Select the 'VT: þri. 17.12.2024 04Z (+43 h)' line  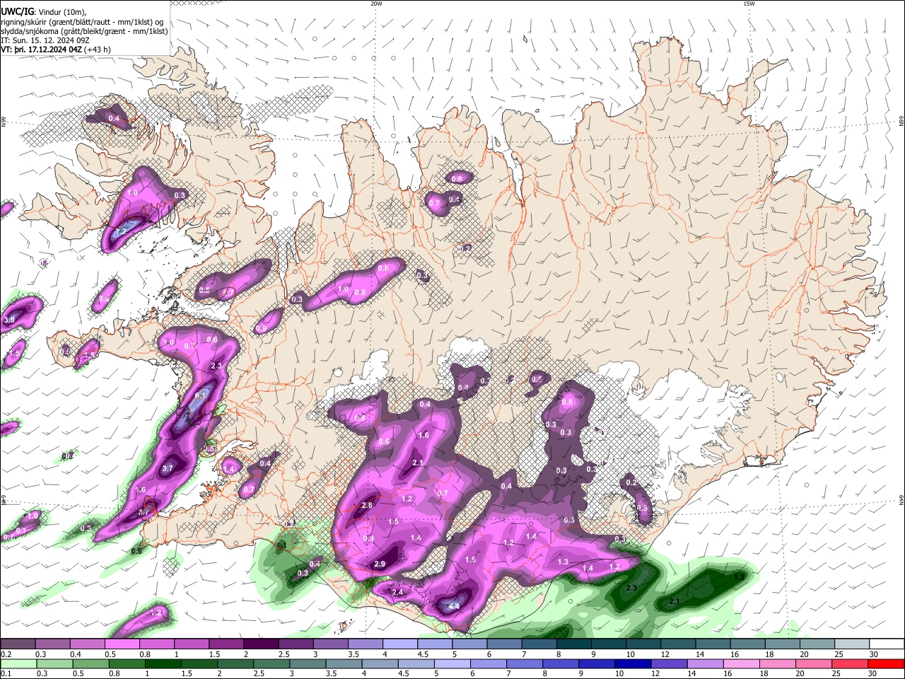pyautogui.click(x=55, y=50)
